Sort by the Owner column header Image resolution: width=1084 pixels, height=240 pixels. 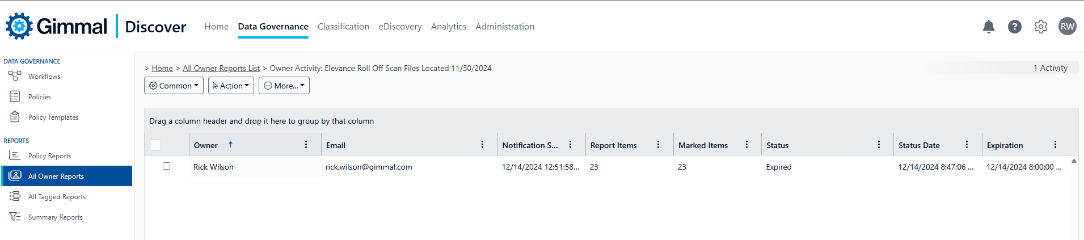(206, 145)
